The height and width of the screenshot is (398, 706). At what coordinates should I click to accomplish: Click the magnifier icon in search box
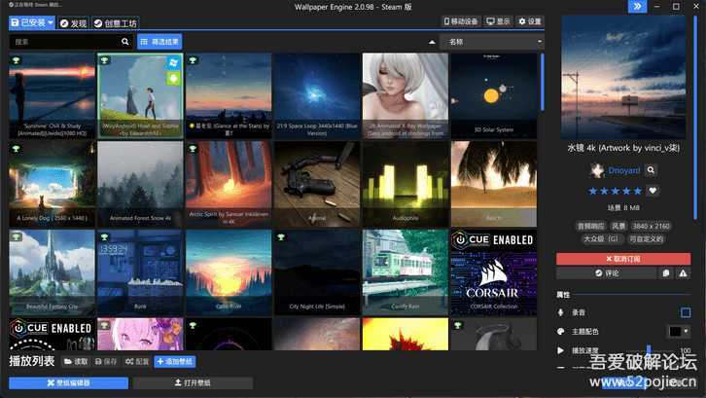(125, 42)
